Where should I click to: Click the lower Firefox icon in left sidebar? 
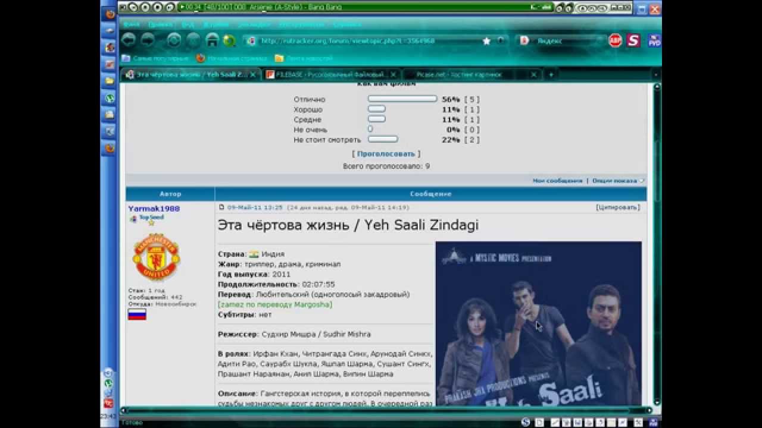110,147
